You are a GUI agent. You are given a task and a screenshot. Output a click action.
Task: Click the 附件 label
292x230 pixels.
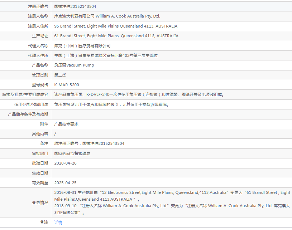pos(44,124)
